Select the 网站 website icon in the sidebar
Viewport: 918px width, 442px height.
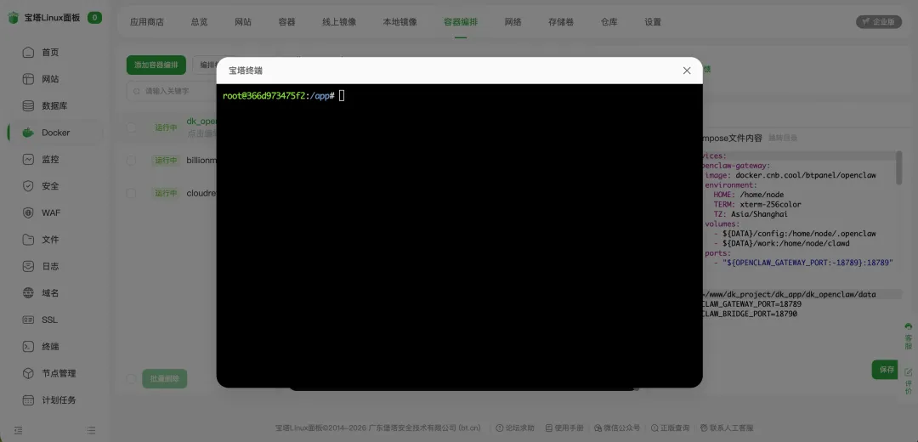[x=28, y=79]
